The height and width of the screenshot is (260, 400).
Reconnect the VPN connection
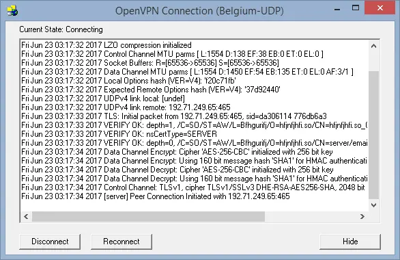coord(122,242)
